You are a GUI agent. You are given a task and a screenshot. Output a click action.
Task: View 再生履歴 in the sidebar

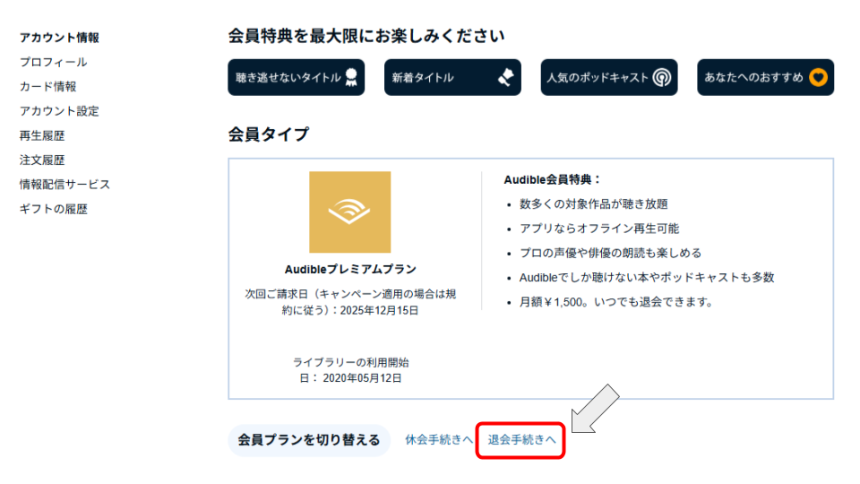pos(42,135)
